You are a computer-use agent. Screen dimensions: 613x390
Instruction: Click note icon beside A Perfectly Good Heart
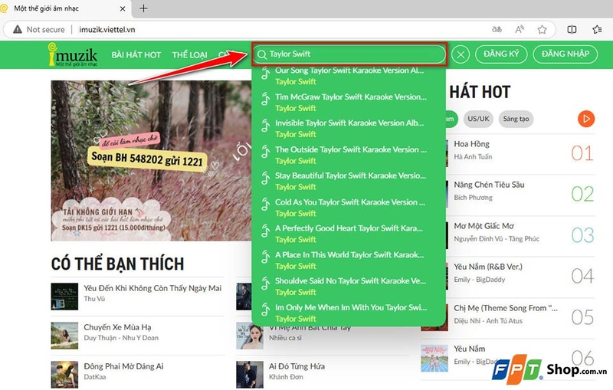pyautogui.click(x=265, y=231)
